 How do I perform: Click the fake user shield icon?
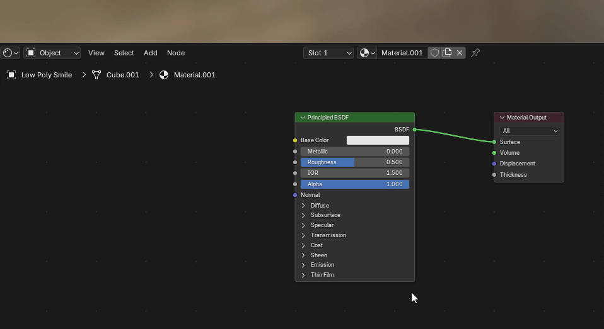[434, 53]
